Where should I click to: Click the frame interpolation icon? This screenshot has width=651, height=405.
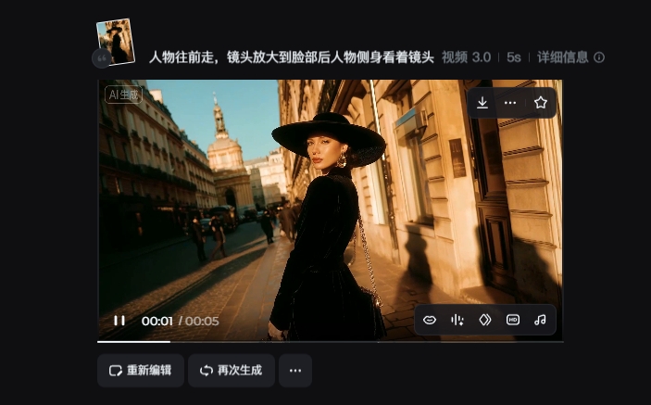[x=484, y=320]
